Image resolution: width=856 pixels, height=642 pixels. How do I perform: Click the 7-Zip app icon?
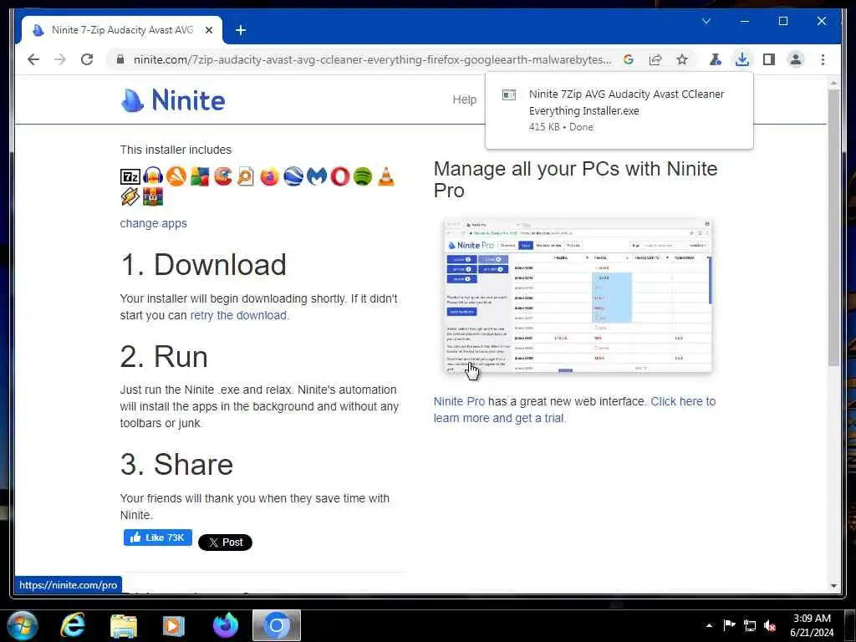[130, 177]
